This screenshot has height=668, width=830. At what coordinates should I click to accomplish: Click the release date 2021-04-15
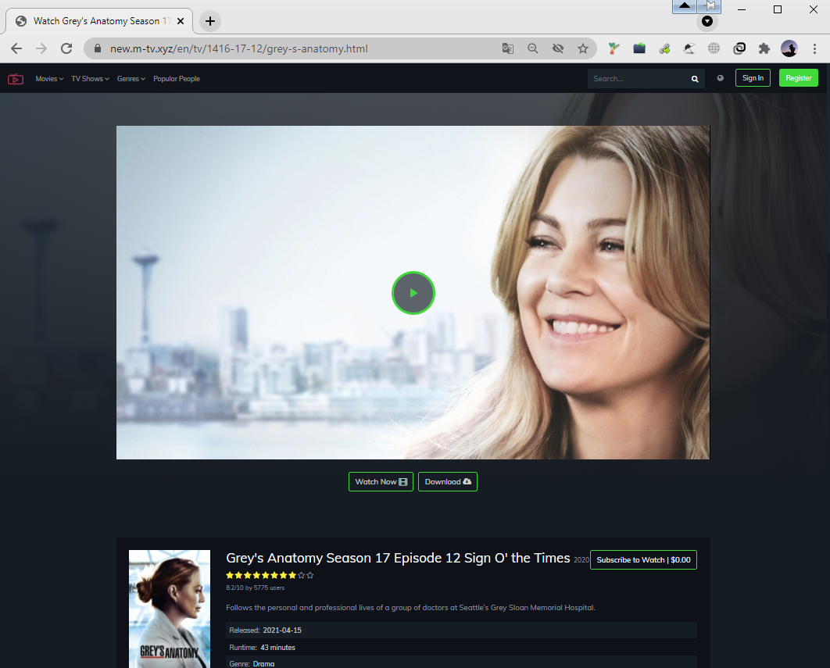point(282,630)
